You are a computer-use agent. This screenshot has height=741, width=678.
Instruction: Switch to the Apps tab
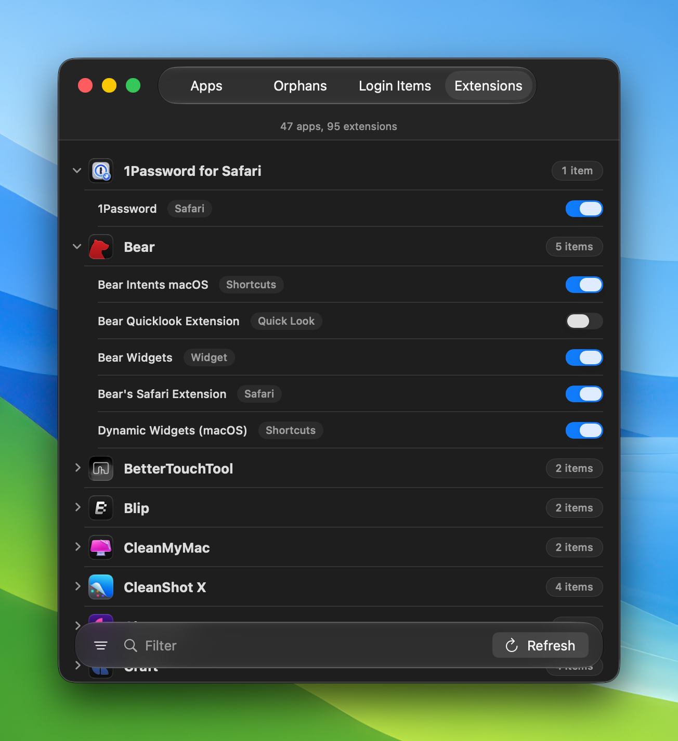pos(206,86)
